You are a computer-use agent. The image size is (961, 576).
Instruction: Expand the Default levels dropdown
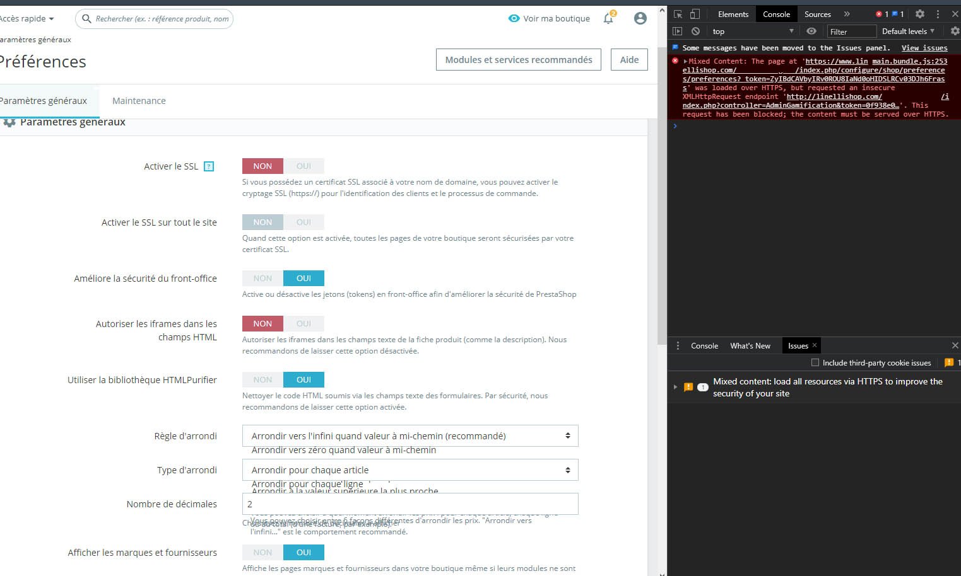[x=908, y=31]
